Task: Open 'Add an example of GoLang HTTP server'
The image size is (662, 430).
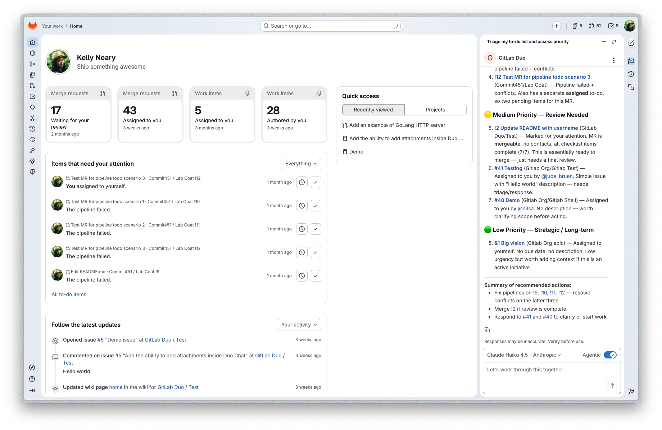Action: click(397, 125)
